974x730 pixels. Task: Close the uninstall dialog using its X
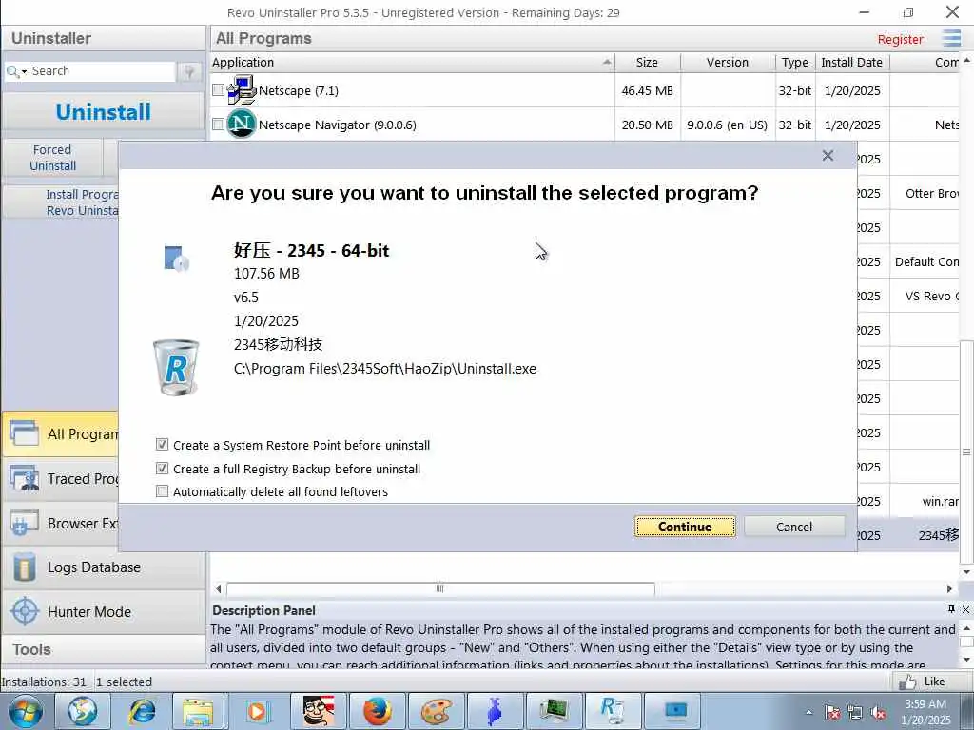click(x=828, y=155)
